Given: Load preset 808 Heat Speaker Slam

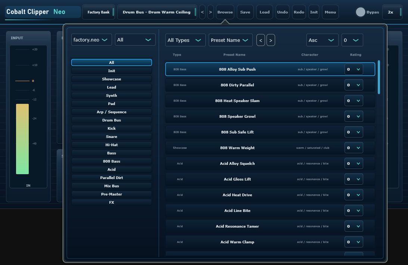Looking at the screenshot, I should 270,101.
